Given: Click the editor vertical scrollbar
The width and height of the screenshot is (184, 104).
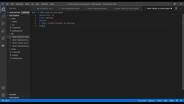Looking at the screenshot, I should [183, 52].
